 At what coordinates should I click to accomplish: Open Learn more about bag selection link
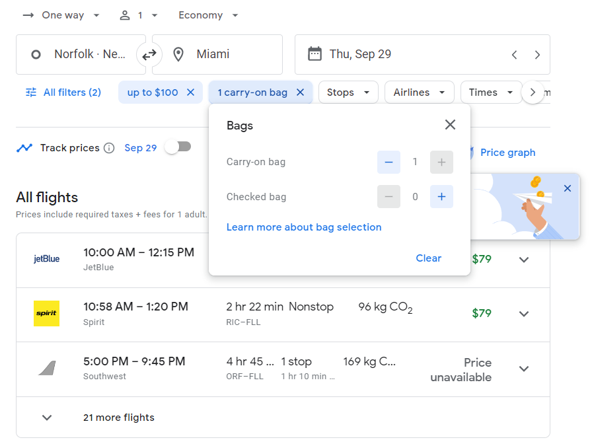click(x=304, y=227)
